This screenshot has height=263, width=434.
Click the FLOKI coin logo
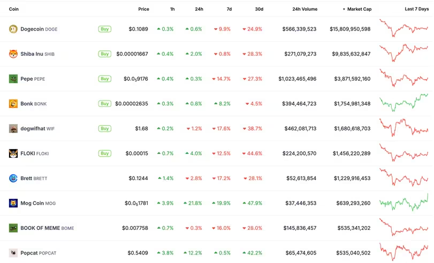13,153
